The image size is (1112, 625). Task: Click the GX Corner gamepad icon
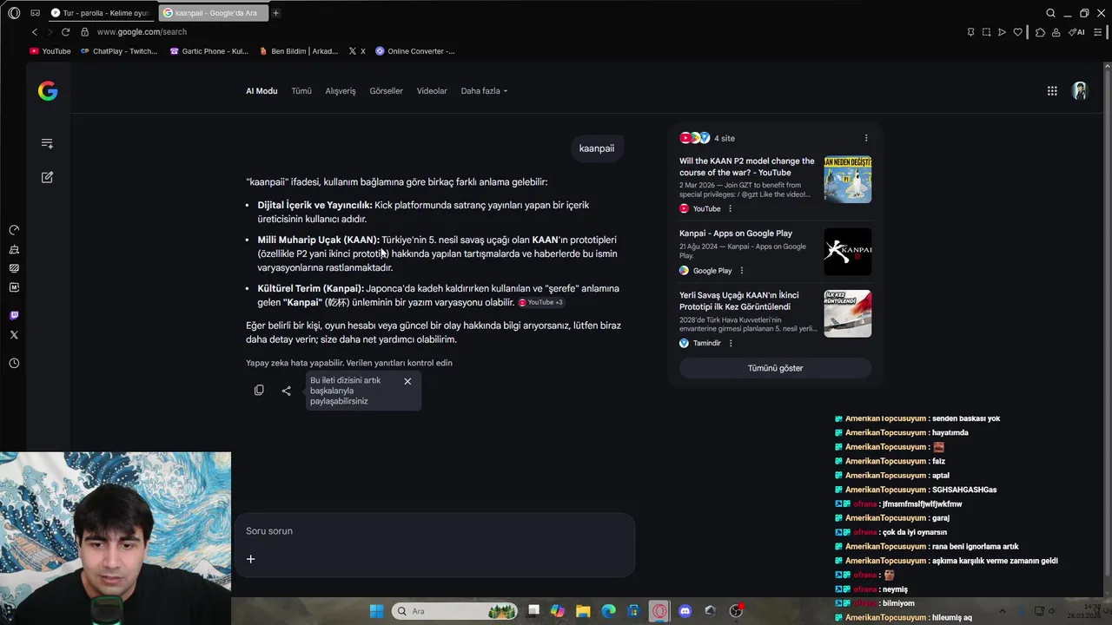35,13
